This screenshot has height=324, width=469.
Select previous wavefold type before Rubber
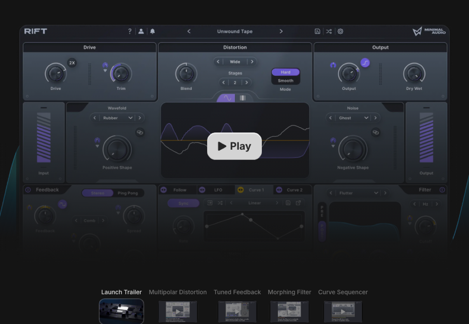[95, 118]
